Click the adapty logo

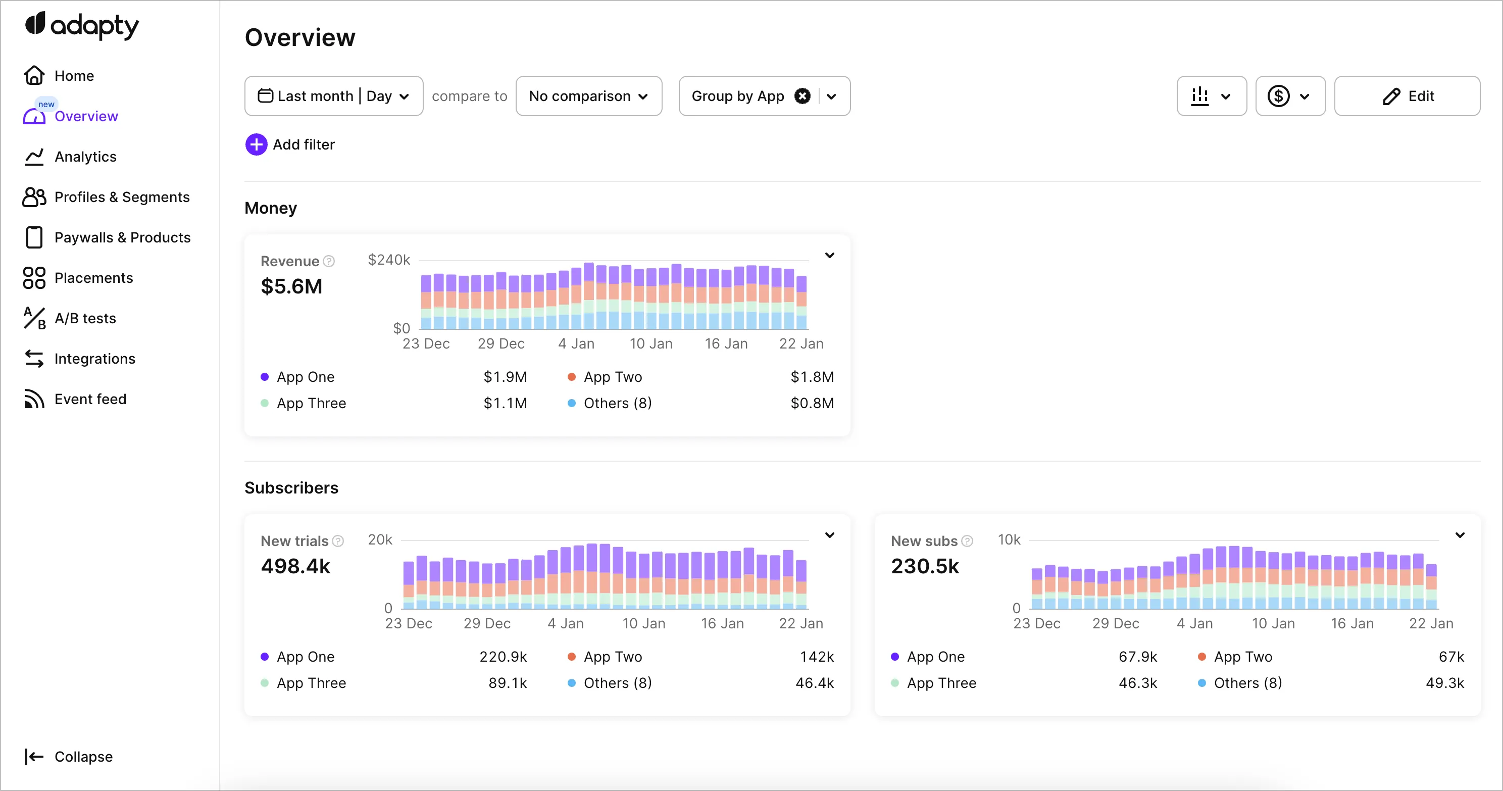point(82,26)
